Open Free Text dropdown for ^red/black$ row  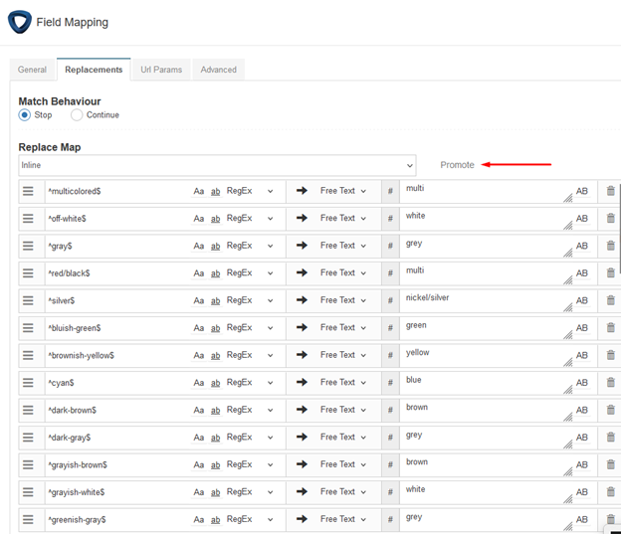[343, 273]
